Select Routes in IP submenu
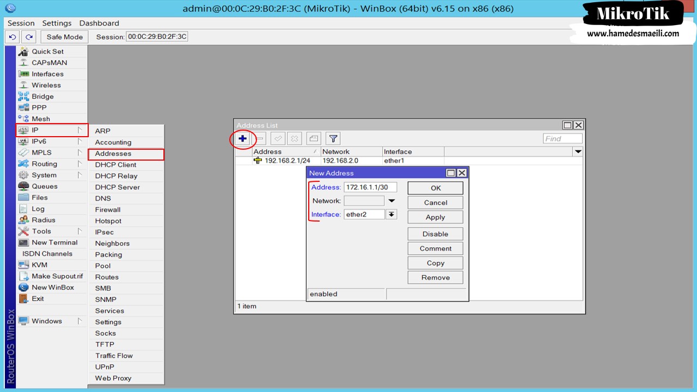This screenshot has height=392, width=697. point(126,277)
